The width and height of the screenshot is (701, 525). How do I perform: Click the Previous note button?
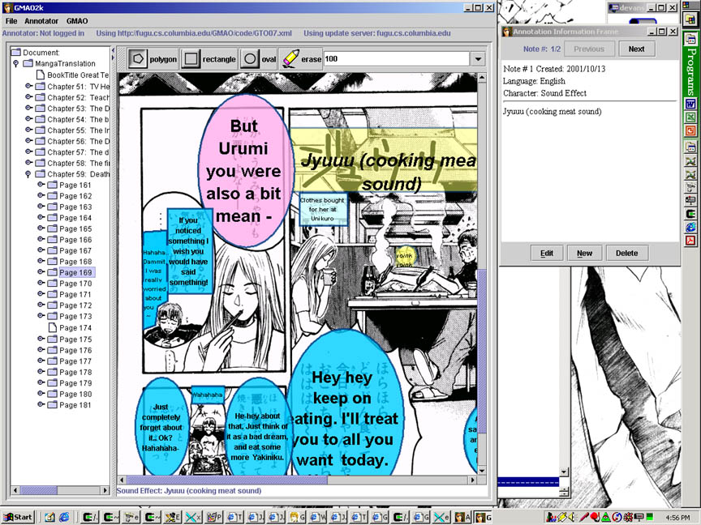(x=589, y=49)
